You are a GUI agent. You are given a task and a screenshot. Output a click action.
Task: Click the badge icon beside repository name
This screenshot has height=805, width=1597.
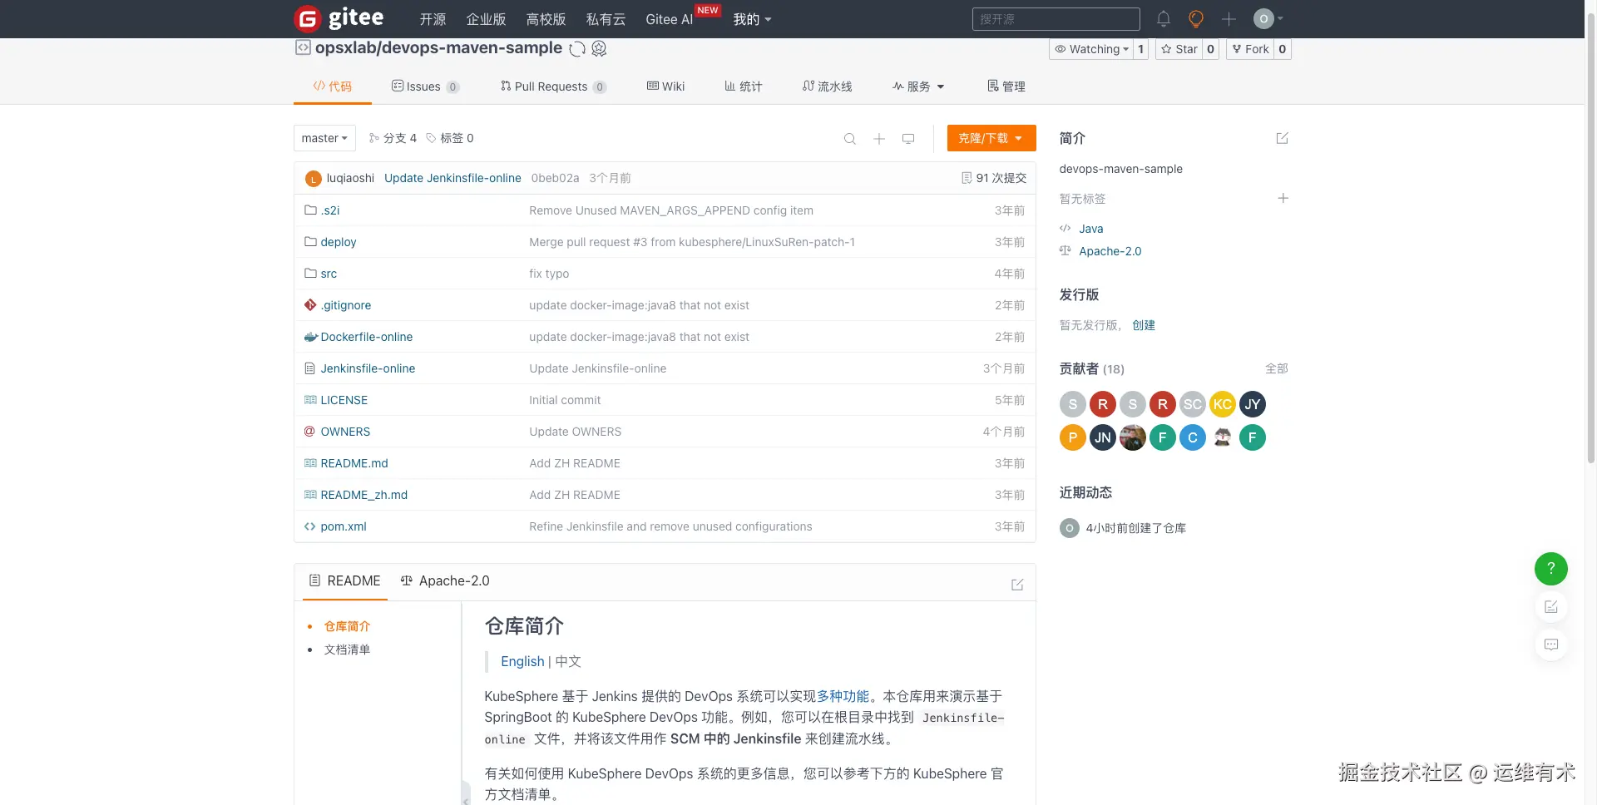click(599, 49)
